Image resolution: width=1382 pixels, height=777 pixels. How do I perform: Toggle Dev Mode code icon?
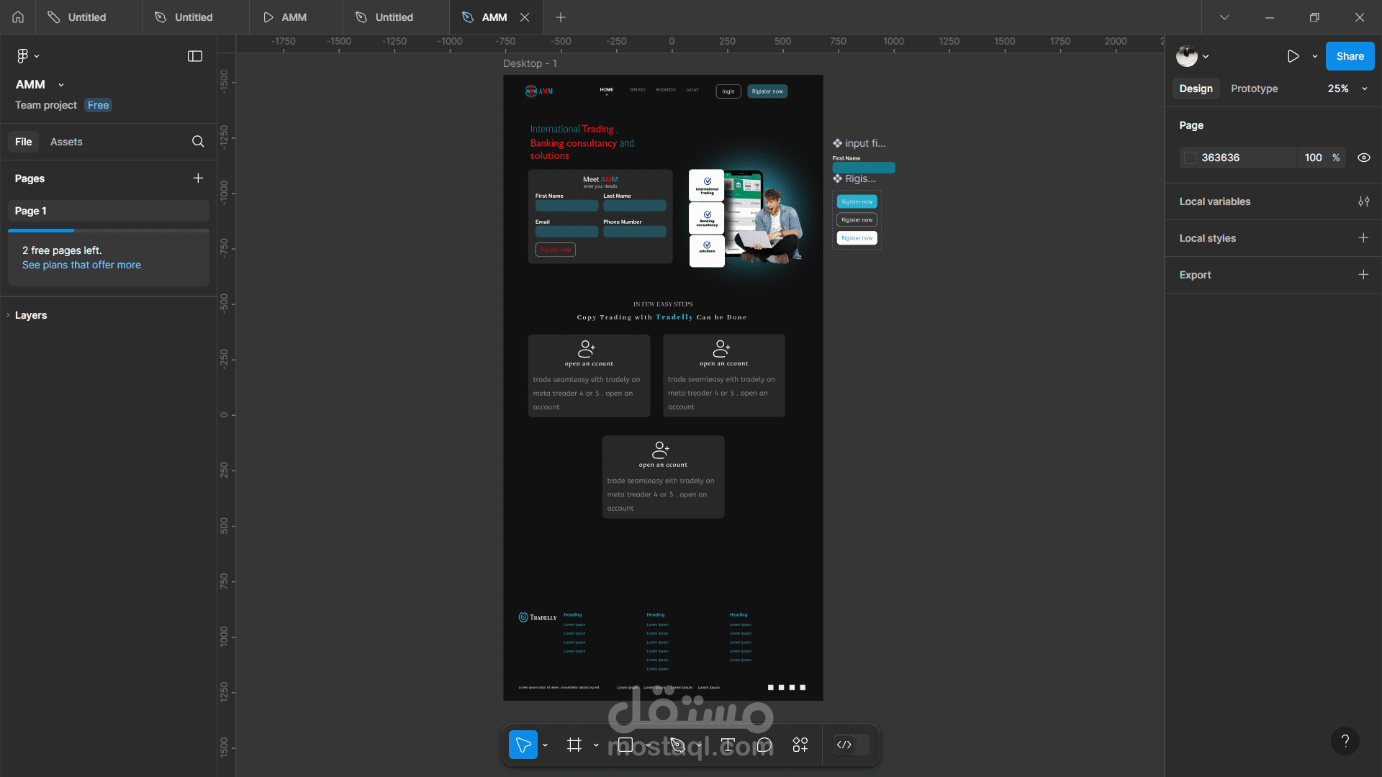click(x=845, y=745)
